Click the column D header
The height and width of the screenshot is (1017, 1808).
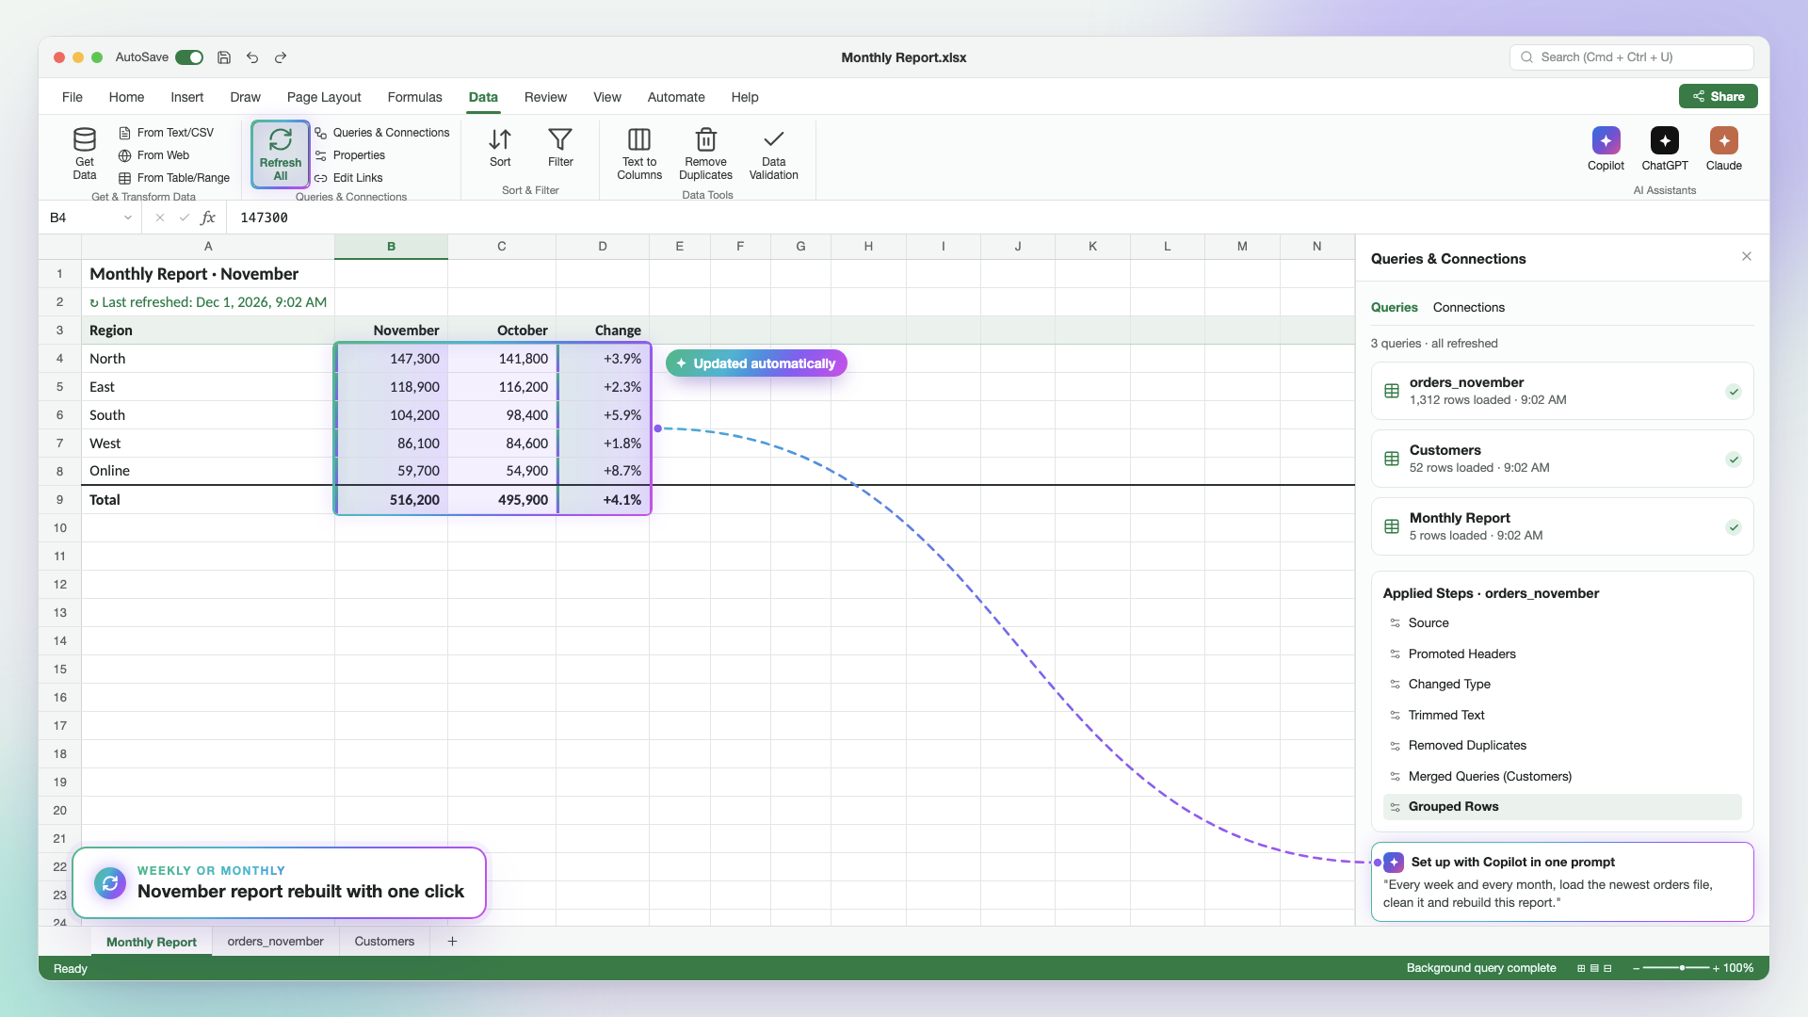pos(602,247)
